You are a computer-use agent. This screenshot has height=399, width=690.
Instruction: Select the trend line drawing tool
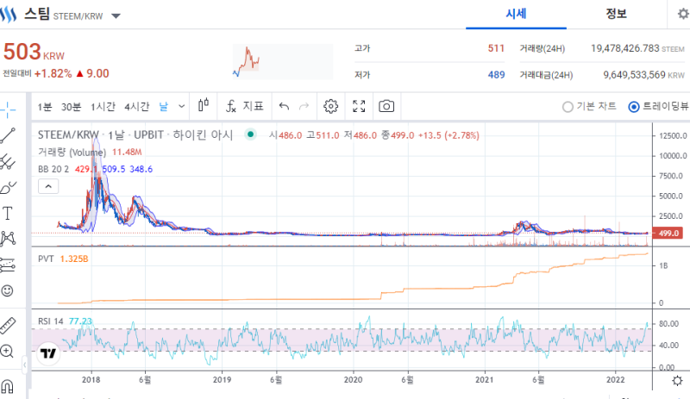[x=8, y=135]
